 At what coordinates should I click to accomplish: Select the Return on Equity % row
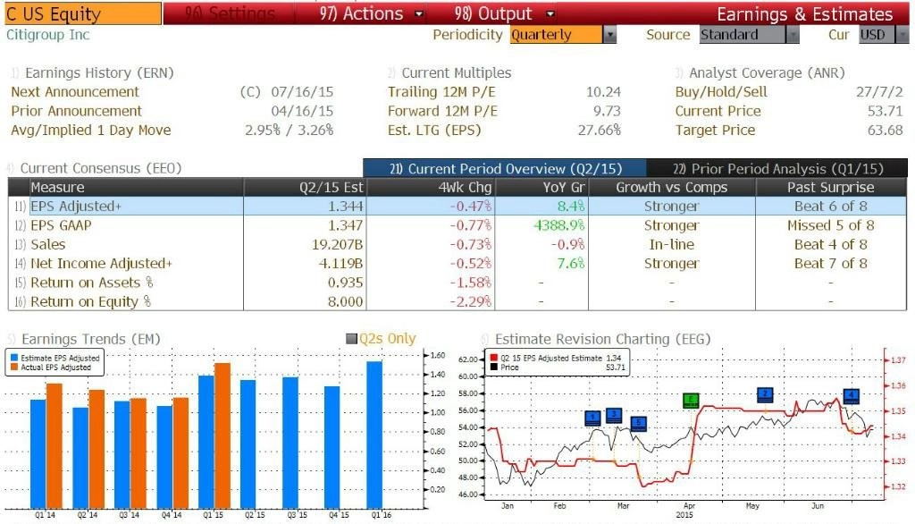(x=457, y=302)
